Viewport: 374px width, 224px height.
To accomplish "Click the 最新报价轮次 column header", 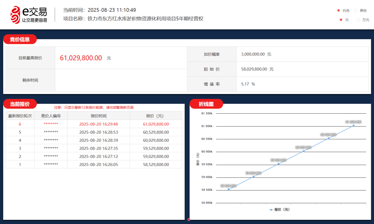I will [x=20, y=116].
